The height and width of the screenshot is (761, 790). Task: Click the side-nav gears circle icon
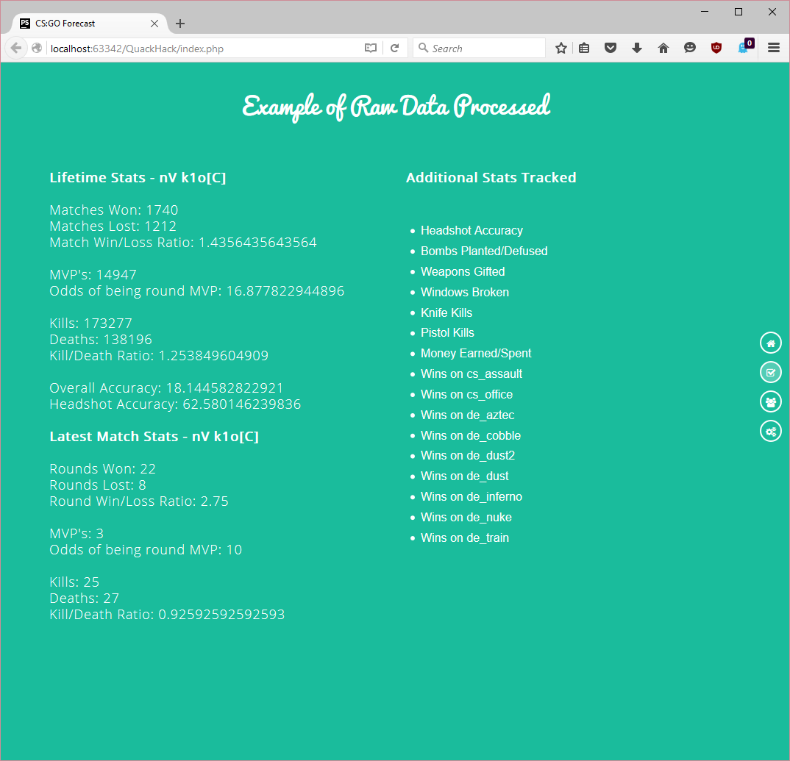770,431
